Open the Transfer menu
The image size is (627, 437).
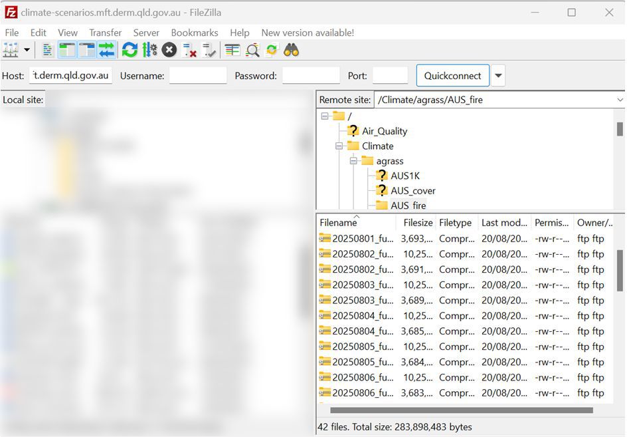coord(105,33)
